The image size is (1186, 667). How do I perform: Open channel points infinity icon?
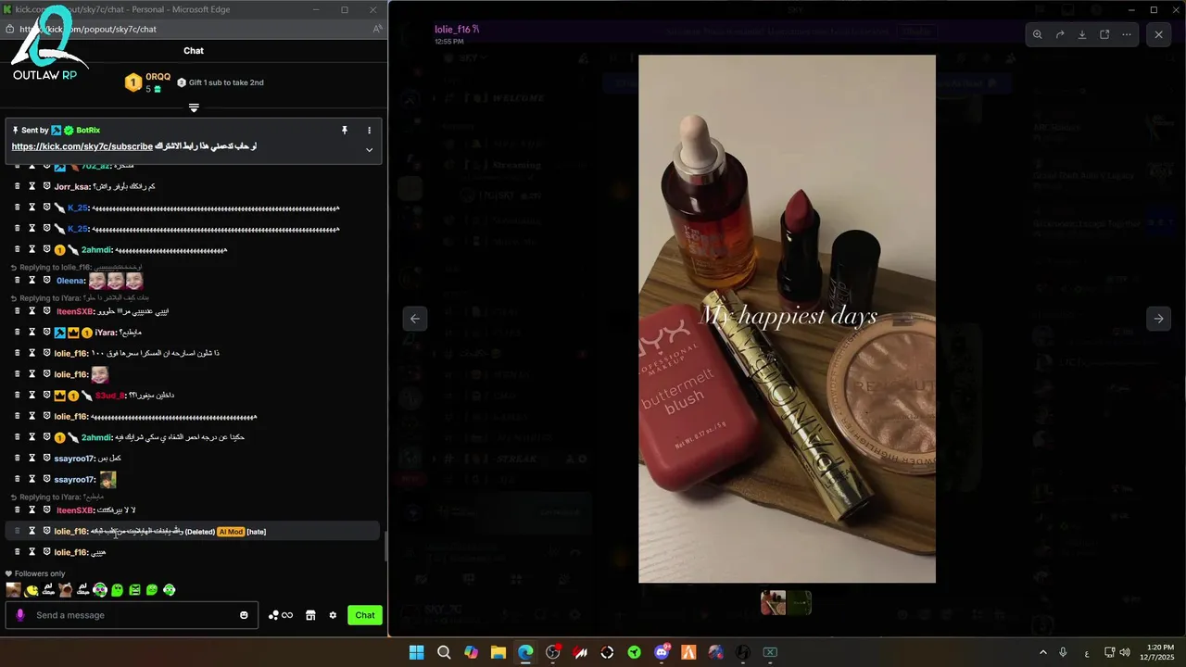coord(281,615)
